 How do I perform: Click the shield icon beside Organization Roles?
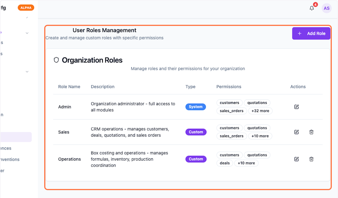(56, 60)
